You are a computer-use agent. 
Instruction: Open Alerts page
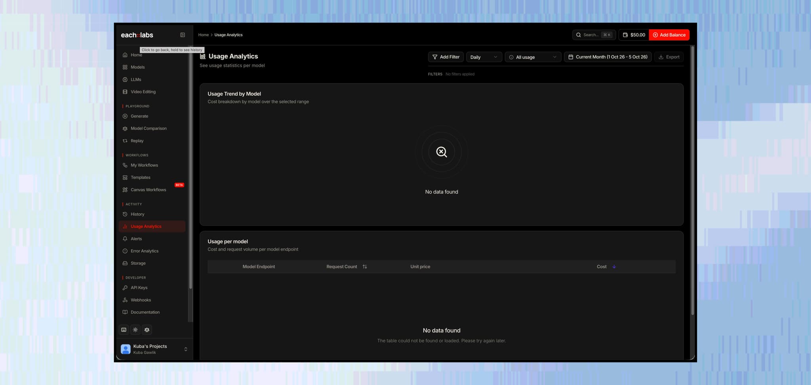coord(152,239)
